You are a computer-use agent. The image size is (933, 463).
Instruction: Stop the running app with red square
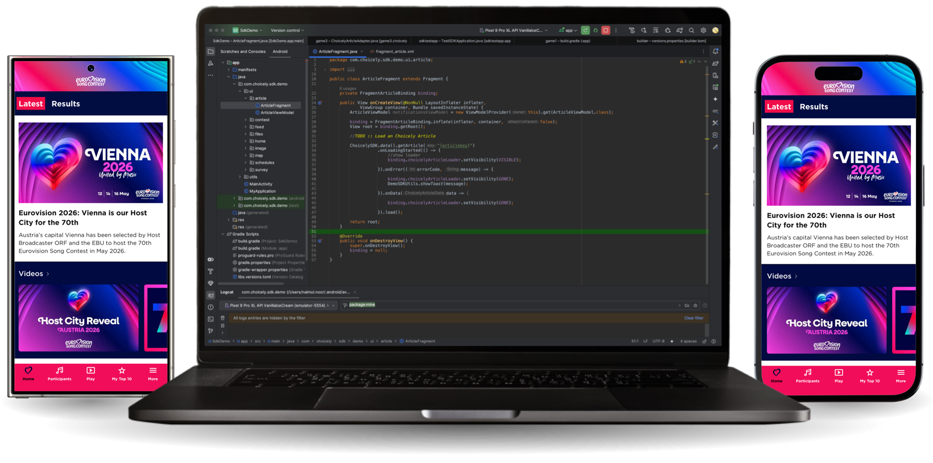pyautogui.click(x=605, y=30)
